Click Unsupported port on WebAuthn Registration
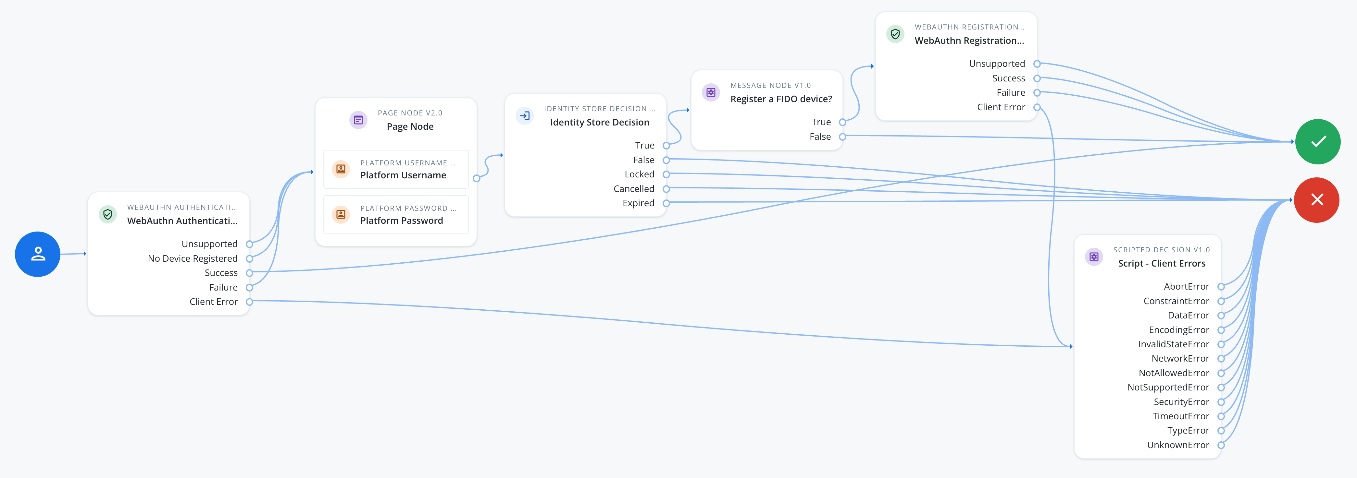Image resolution: width=1357 pixels, height=478 pixels. 1037,64
